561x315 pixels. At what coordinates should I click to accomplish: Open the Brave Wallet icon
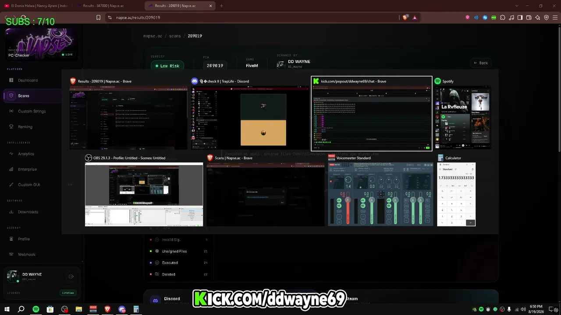coord(529,17)
